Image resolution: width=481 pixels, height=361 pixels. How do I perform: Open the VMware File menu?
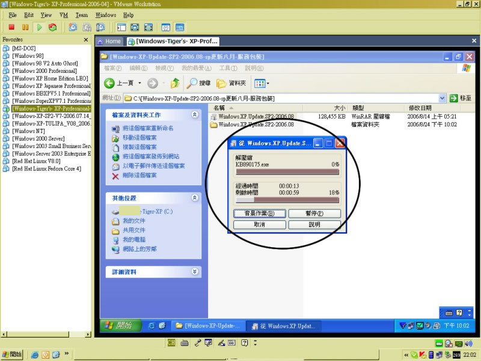pos(13,15)
